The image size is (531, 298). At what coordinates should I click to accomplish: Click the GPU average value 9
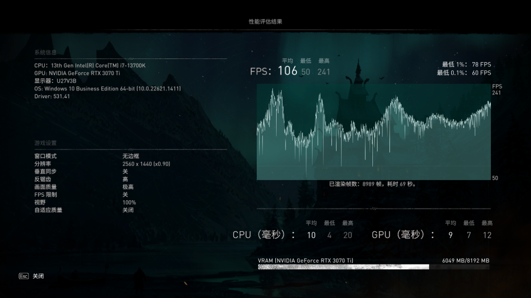(450, 235)
